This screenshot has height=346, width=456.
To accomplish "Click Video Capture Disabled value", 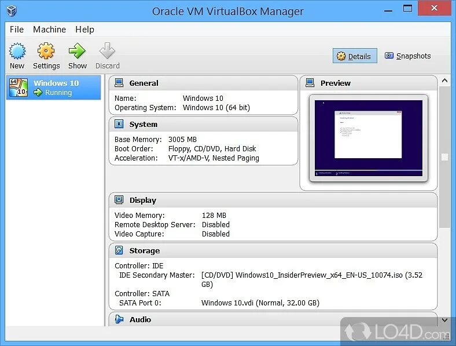I will click(x=215, y=234).
